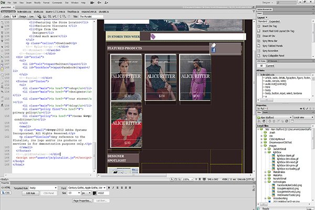This screenshot has width=315, height=210.
Task: Click the Spry Accordion icon
Action: (259, 50)
